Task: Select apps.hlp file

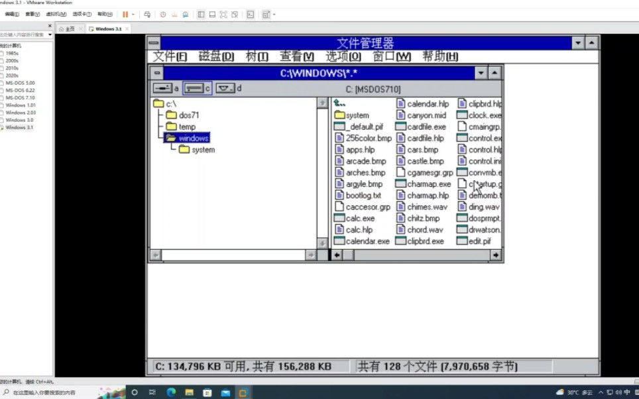Action: click(355, 150)
